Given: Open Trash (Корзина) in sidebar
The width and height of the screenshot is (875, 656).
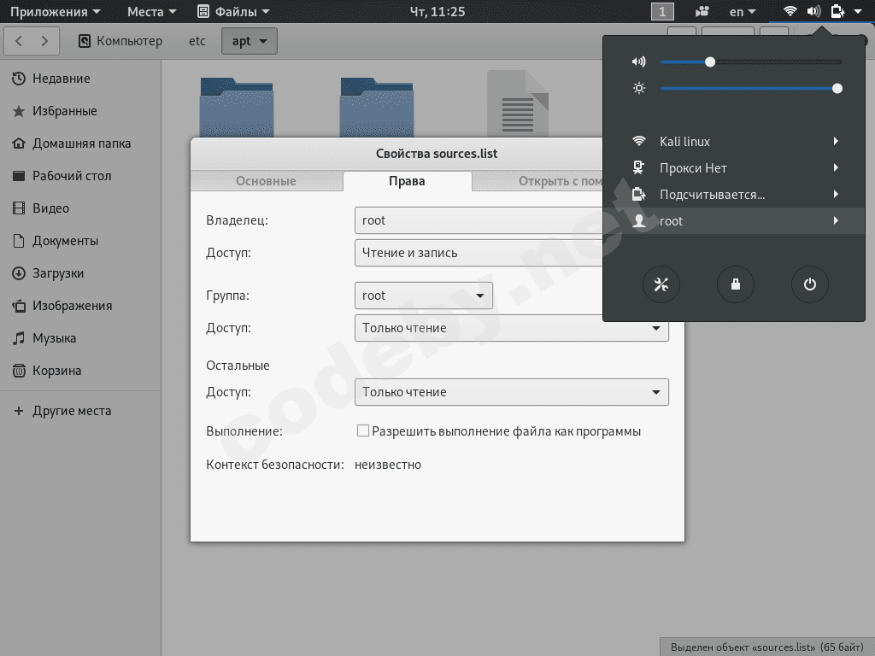Looking at the screenshot, I should click(x=56, y=371).
